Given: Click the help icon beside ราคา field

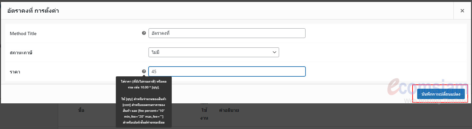Looking at the screenshot, I should pyautogui.click(x=144, y=71).
